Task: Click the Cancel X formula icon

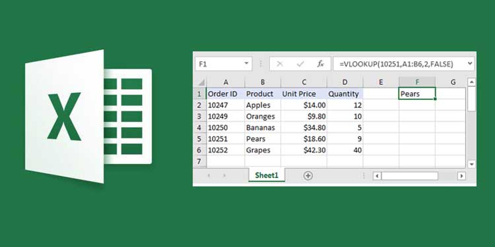Action: pos(279,64)
